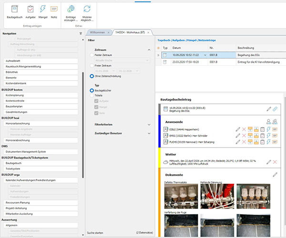
Task: Choose Bautagebücher type radio
Action: point(92,90)
